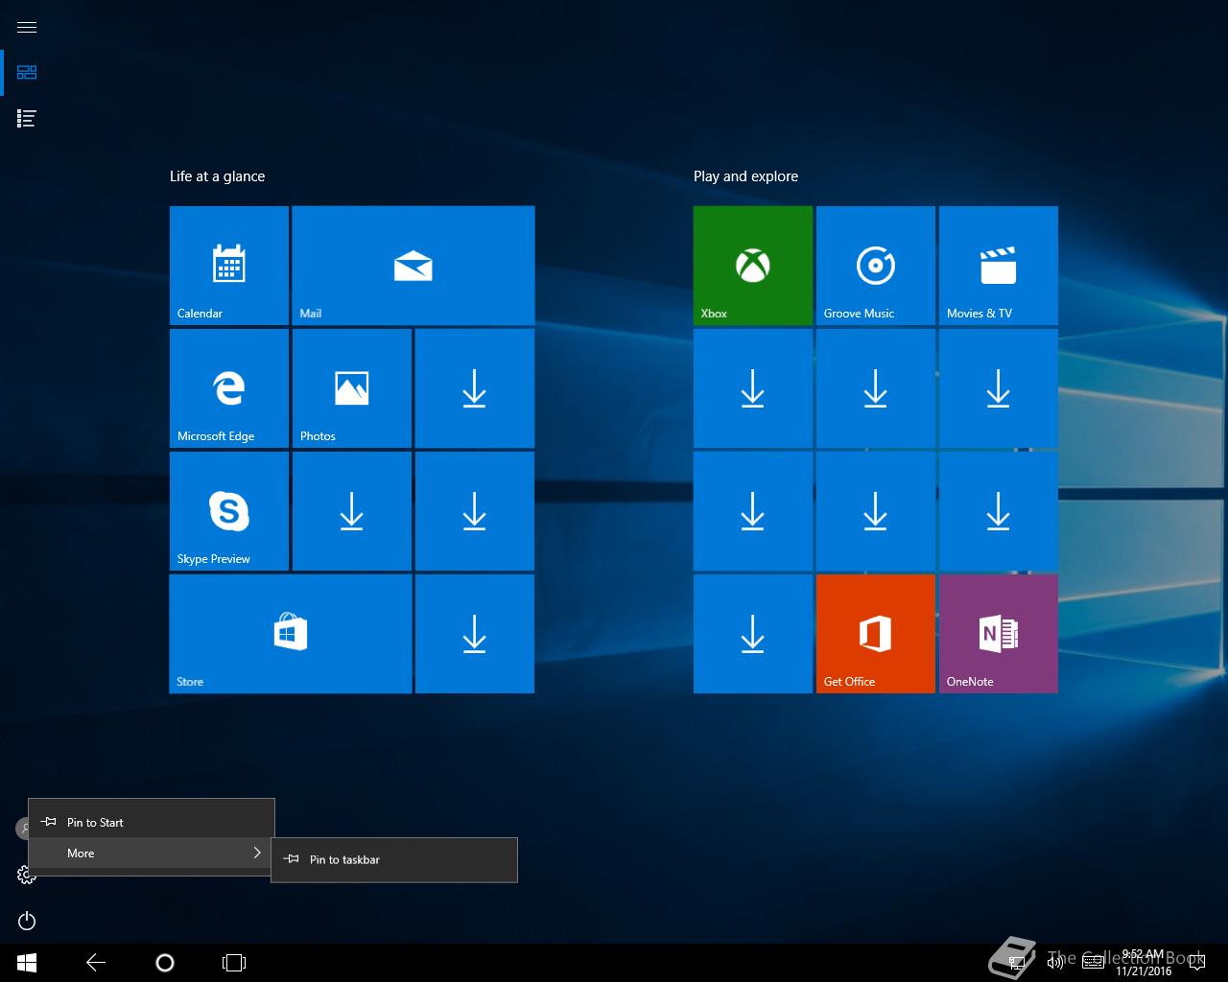The image size is (1228, 982).
Task: Open the Mail tile
Action: coord(413,265)
